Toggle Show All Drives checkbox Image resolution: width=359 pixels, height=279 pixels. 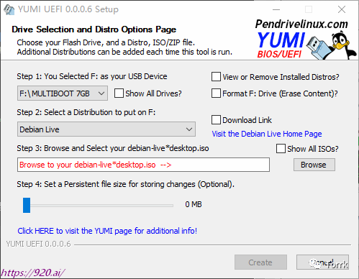(x=119, y=93)
